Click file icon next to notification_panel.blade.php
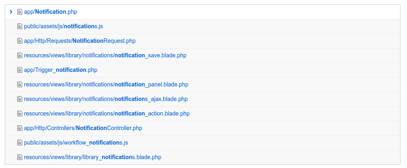The image size is (407, 168). (x=19, y=85)
